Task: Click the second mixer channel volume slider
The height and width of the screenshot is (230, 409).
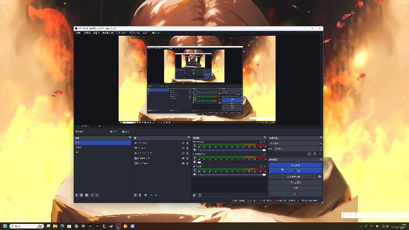Action: tap(232, 162)
